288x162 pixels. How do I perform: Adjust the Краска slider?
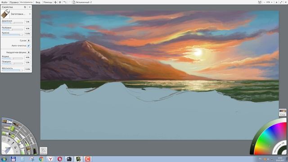coord(12,35)
